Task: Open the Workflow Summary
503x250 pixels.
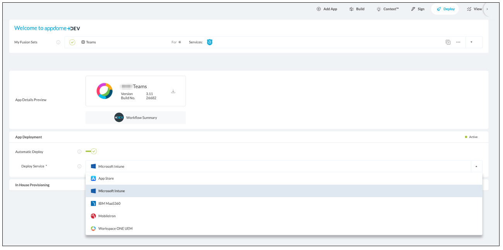Action: pyautogui.click(x=135, y=117)
